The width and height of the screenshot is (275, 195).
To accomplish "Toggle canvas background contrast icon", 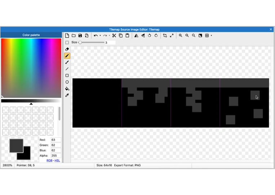I will coord(200,36).
